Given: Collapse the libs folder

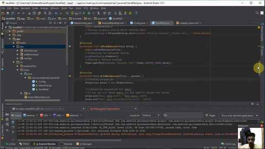Looking at the screenshot, I should [14, 47].
